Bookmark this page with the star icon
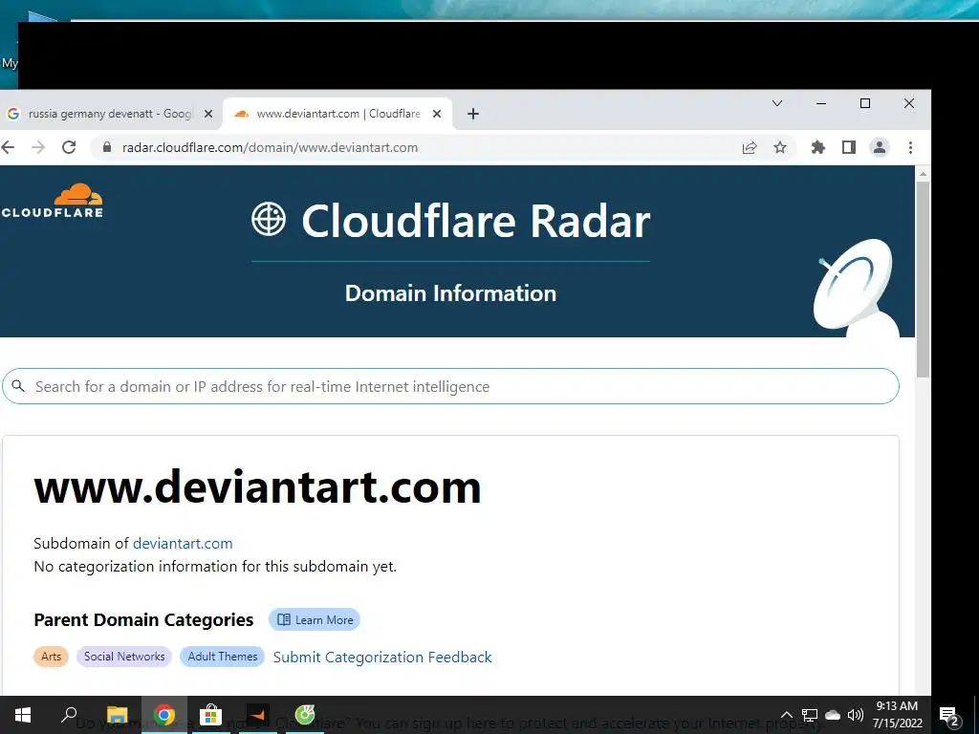Viewport: 979px width, 734px height. coord(780,147)
